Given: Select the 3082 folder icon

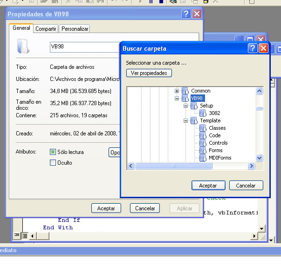Looking at the screenshot, I should tap(203, 113).
